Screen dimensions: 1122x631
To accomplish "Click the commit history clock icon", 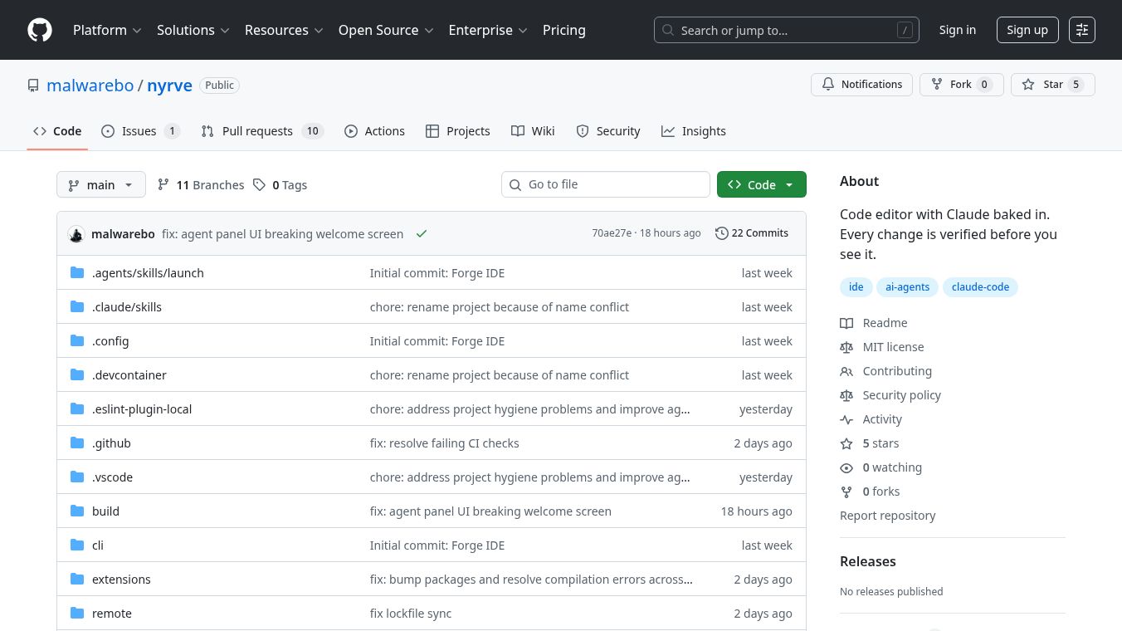I will tap(721, 233).
